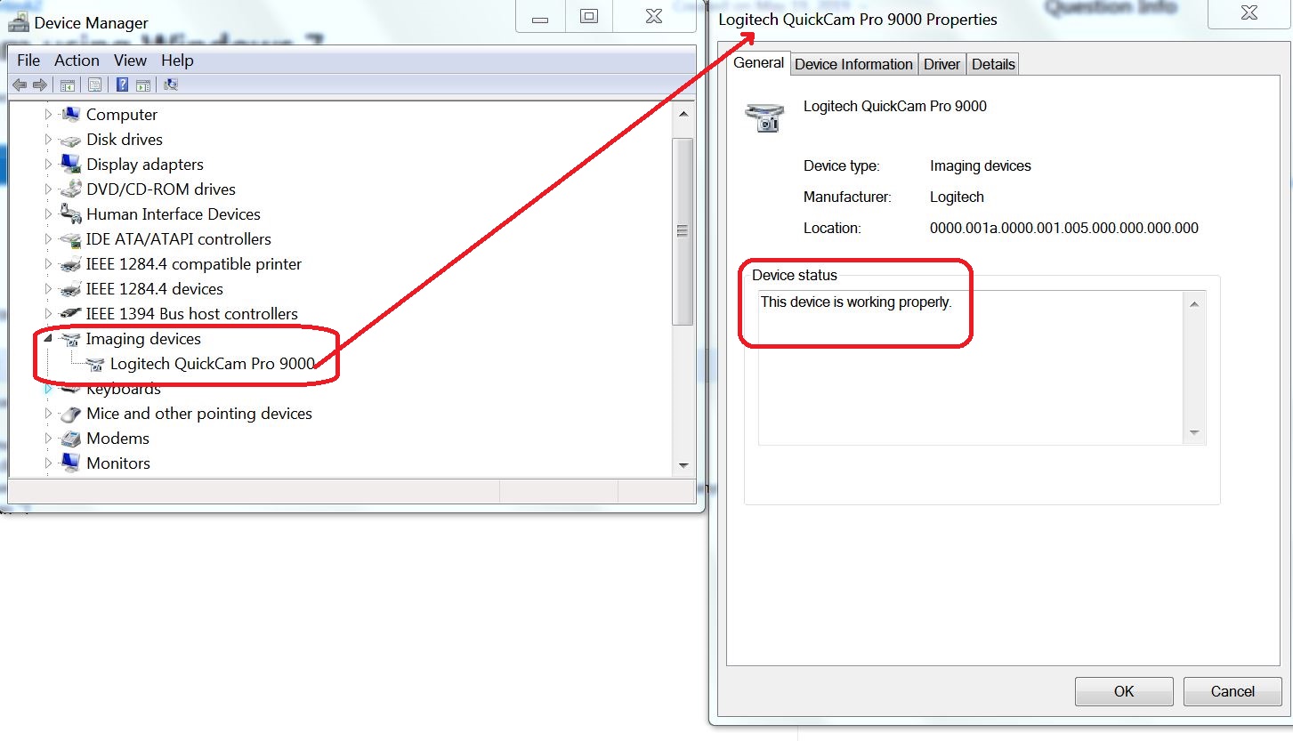Expand the IEEE 1394 Bus host controllers node
Image resolution: width=1293 pixels, height=741 pixels.
click(x=49, y=314)
